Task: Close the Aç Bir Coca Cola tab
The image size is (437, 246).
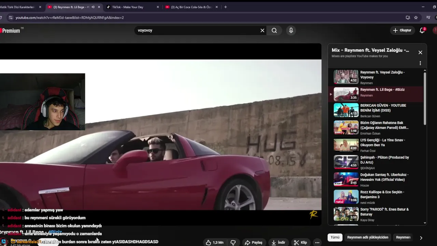Action: pos(216,7)
